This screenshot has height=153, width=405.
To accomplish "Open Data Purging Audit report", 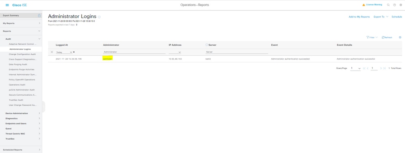I will point(18,65).
